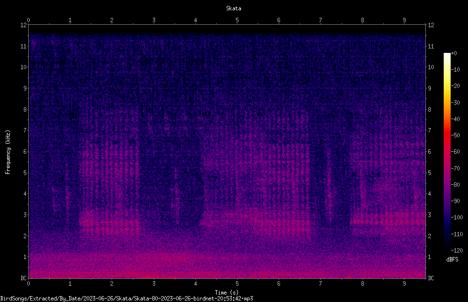Click the "6" tick on the right frequency axis

429,151
